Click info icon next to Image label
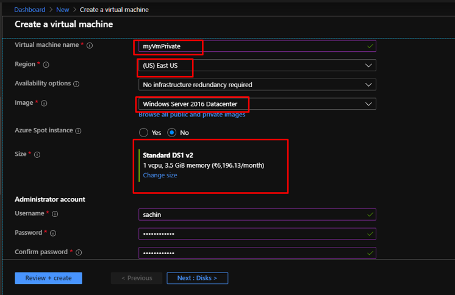 point(44,103)
